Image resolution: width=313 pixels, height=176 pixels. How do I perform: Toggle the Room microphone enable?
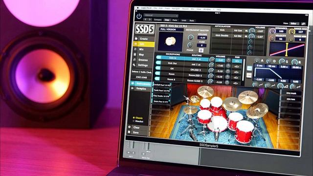[x=157, y=73]
